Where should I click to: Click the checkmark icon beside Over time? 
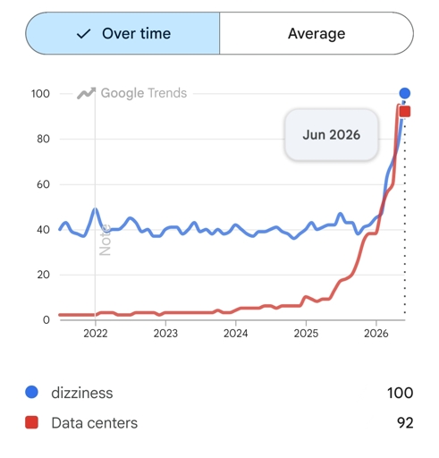click(x=83, y=34)
